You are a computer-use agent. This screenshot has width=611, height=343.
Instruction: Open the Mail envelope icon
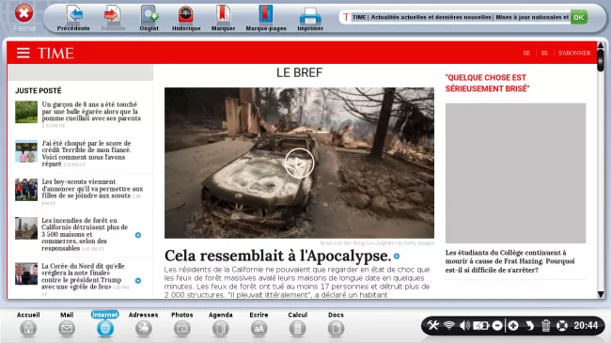coord(67,329)
